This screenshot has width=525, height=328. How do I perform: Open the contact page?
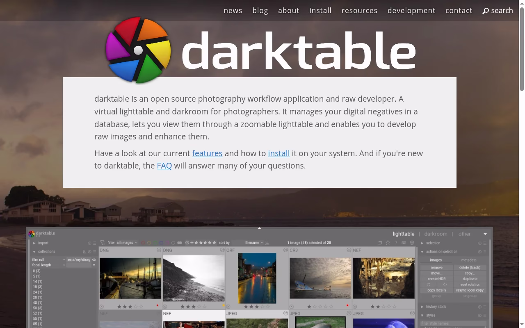pos(459,11)
